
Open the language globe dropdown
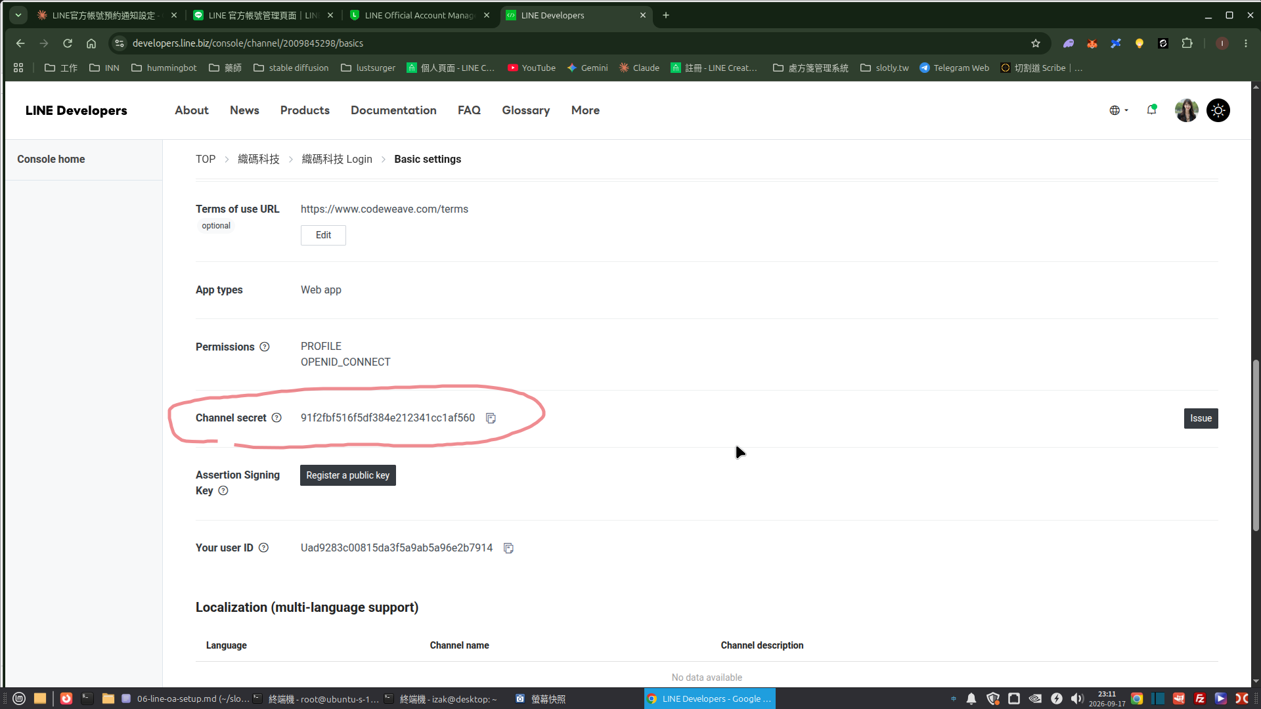click(x=1118, y=110)
